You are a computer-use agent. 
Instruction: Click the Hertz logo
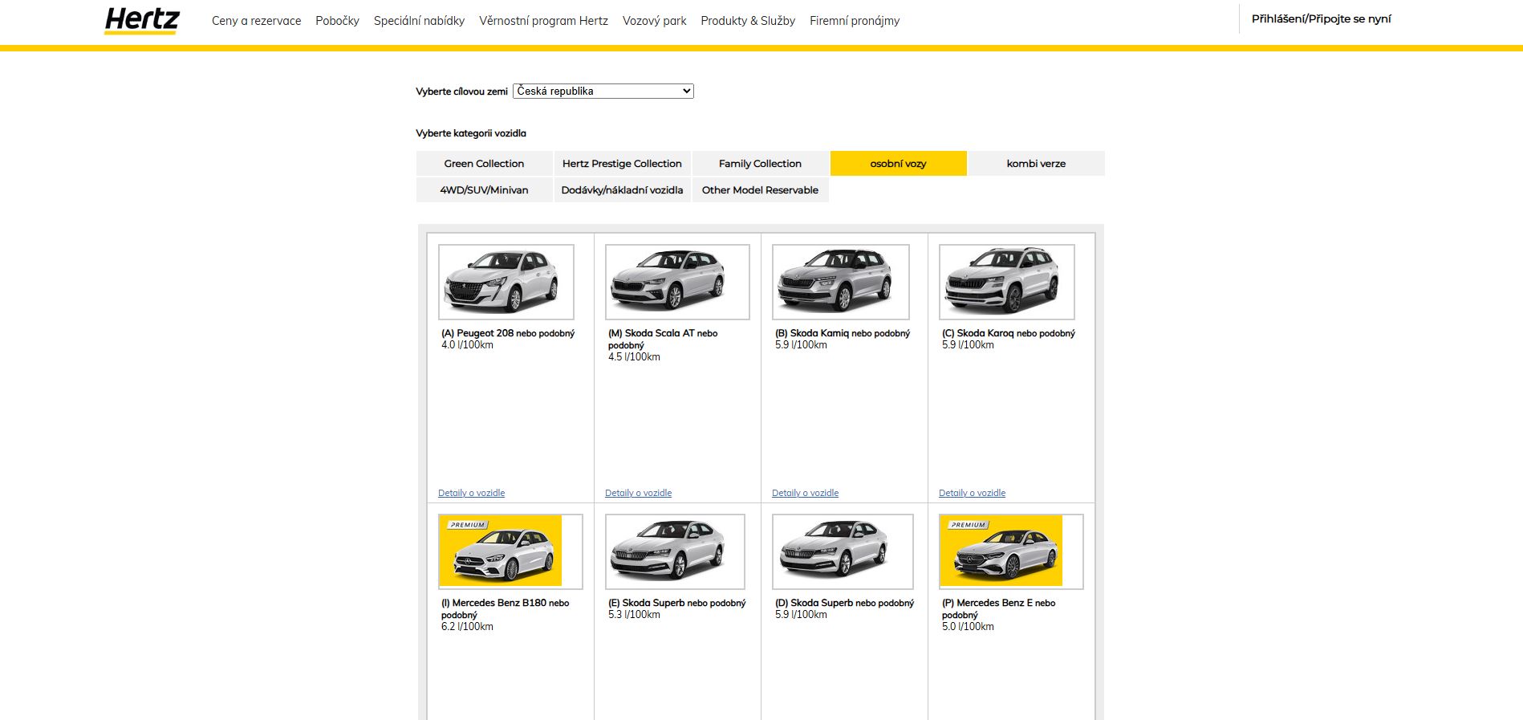pyautogui.click(x=142, y=21)
